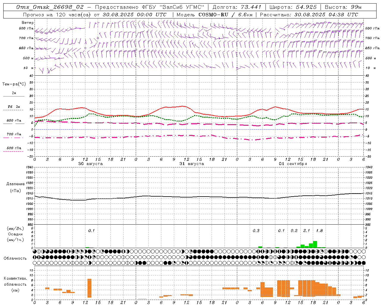The width and height of the screenshot is (381, 305).
Task: Click the Конвективн. label
Action: [x=15, y=278]
